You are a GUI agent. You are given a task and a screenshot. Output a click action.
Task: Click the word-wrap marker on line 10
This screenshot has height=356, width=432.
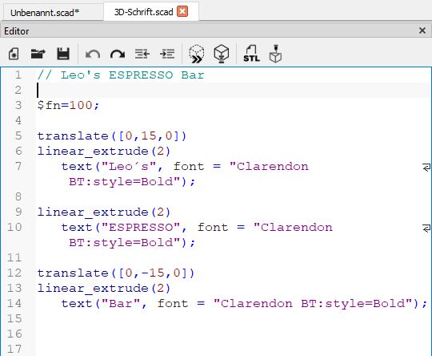(426, 229)
